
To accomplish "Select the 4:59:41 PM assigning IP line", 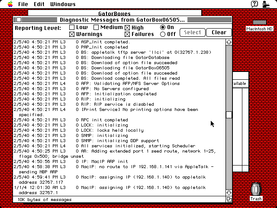I will click(119, 180).
